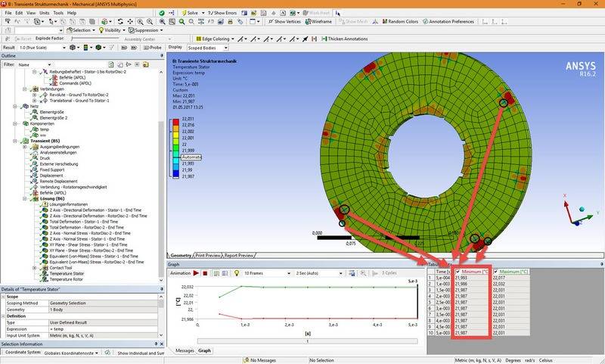Click the Show Errors button
Screen dimensions: 605x364
pyautogui.click(x=222, y=13)
